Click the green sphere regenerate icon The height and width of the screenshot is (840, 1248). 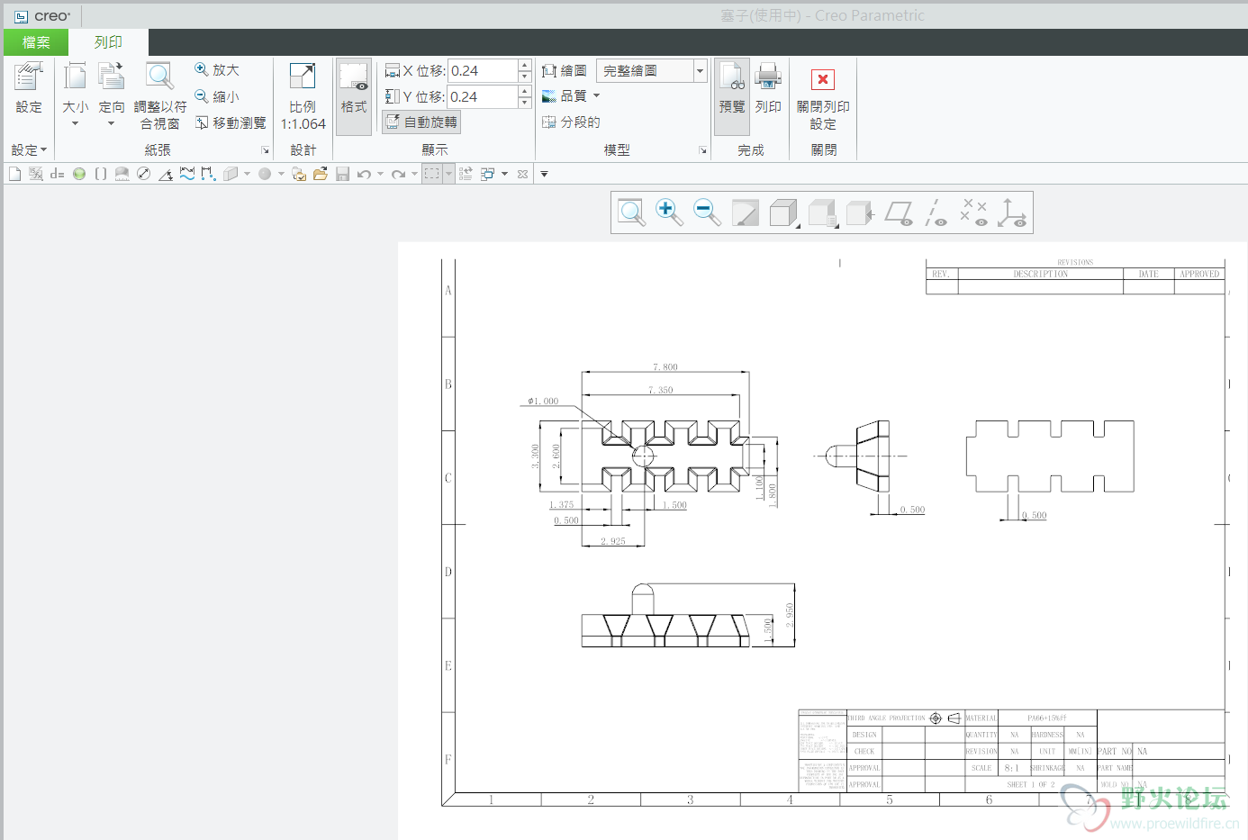79,174
